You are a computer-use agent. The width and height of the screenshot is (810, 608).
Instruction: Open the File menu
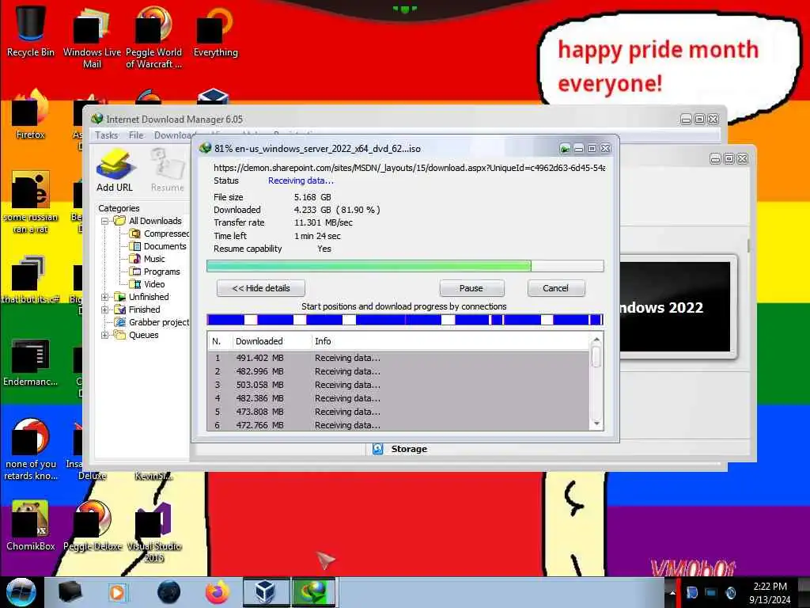coord(136,135)
